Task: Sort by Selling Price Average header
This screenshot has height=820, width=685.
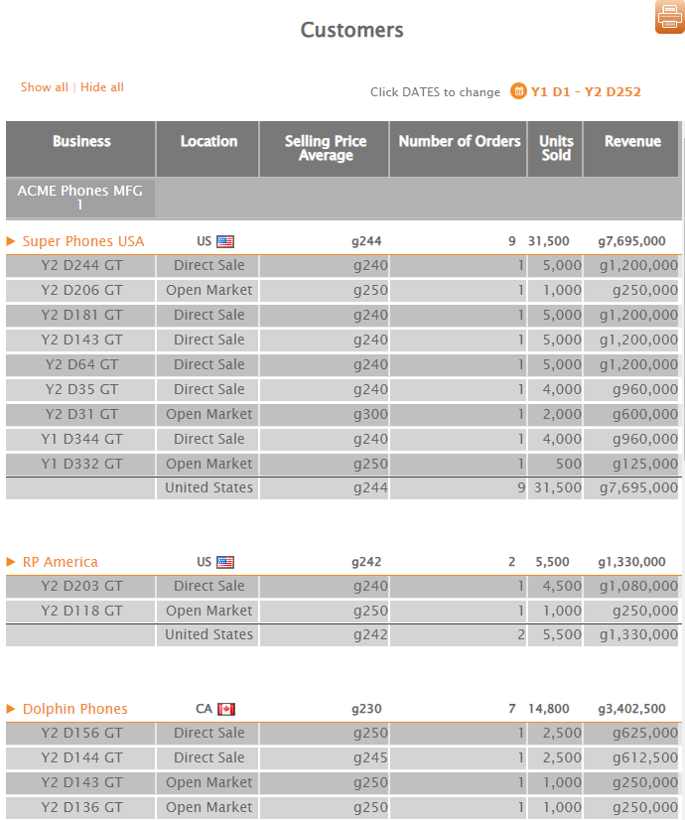Action: tap(325, 148)
